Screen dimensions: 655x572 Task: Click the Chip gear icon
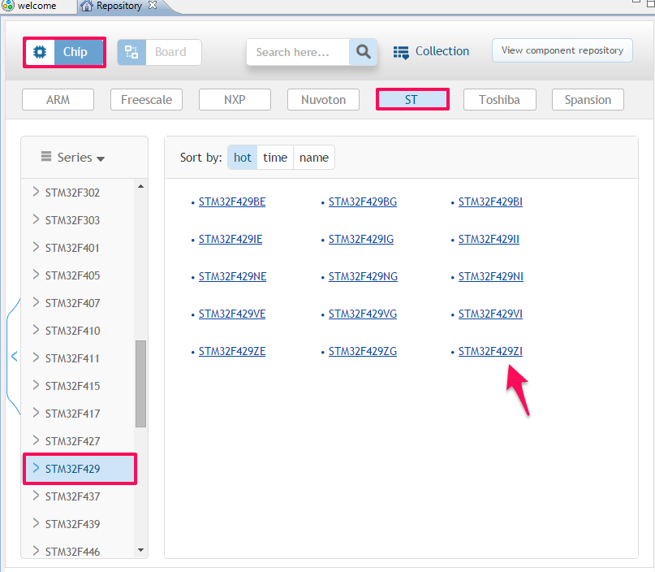[40, 52]
